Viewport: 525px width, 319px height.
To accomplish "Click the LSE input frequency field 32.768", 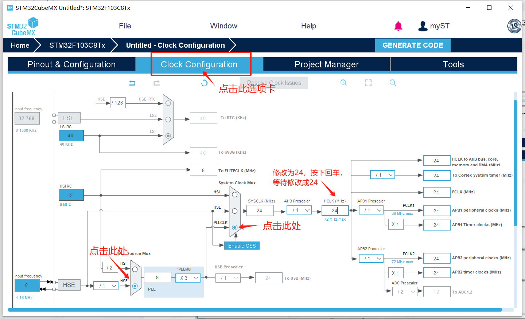I will click(27, 118).
